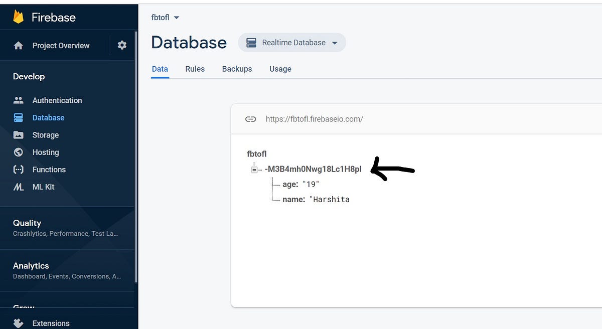Screen dimensions: 602x329
Task: Open the Extensions section
Action: (51, 323)
